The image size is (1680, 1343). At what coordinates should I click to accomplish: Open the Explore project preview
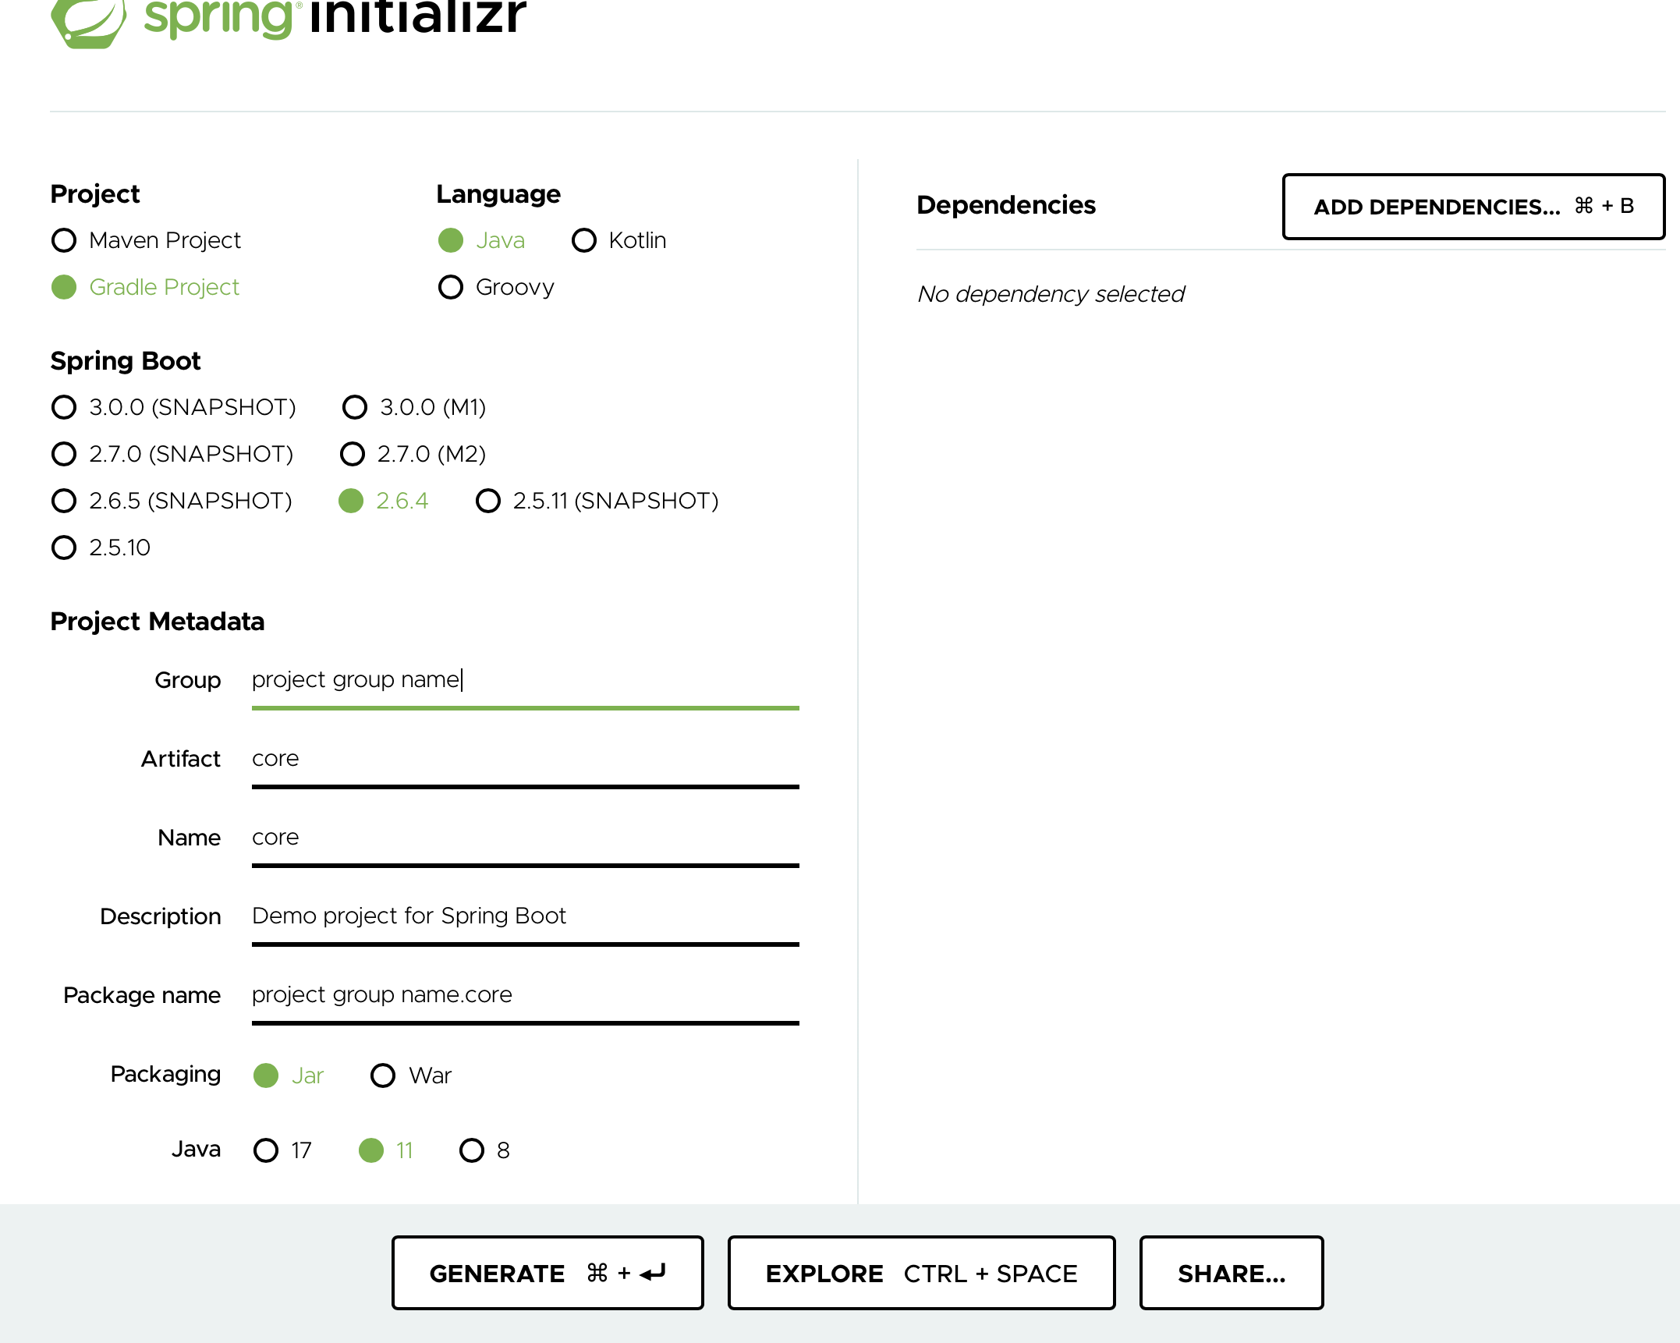[921, 1273]
